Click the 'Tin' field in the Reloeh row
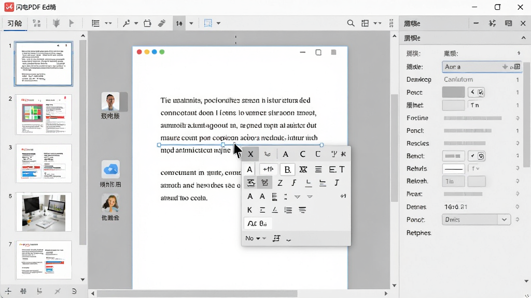The height and width of the screenshot is (298, 531). [x=453, y=182]
